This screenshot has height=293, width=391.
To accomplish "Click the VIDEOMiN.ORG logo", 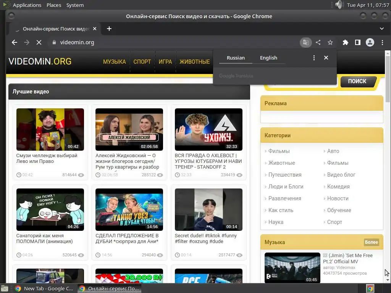I will [x=40, y=61].
